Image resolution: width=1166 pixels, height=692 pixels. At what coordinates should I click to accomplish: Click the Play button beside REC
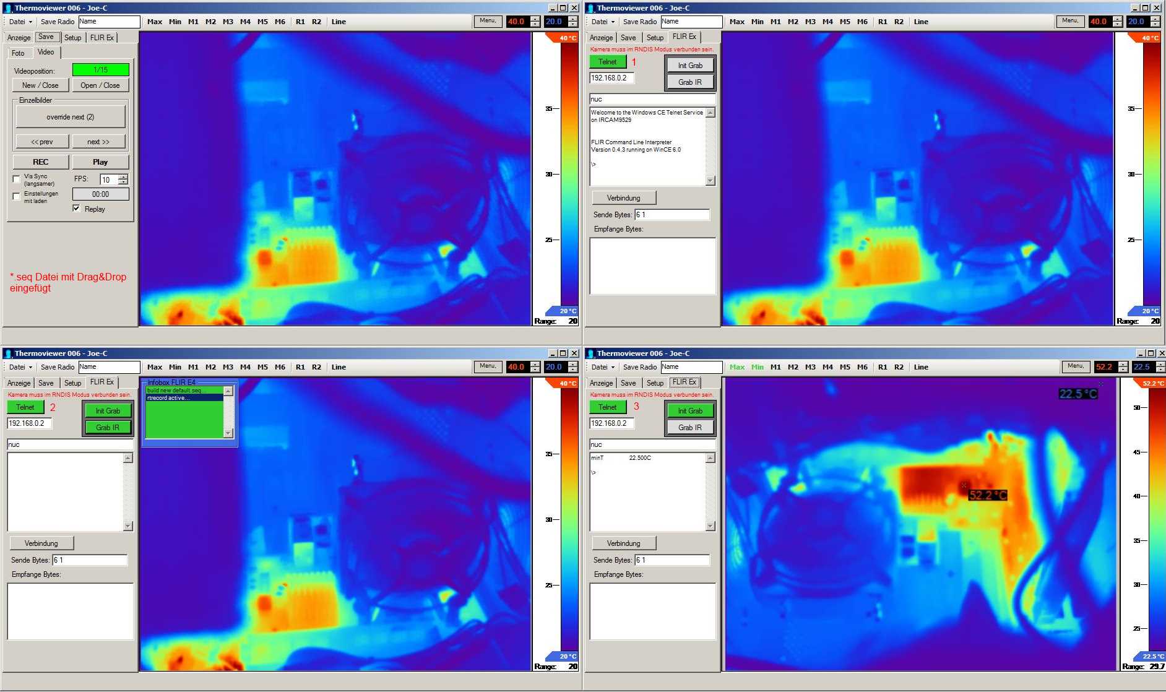coord(100,162)
